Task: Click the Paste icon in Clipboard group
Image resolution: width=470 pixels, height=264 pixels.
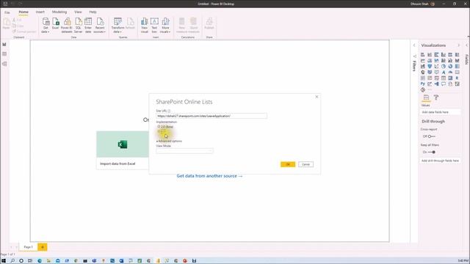Action: pos(7,23)
